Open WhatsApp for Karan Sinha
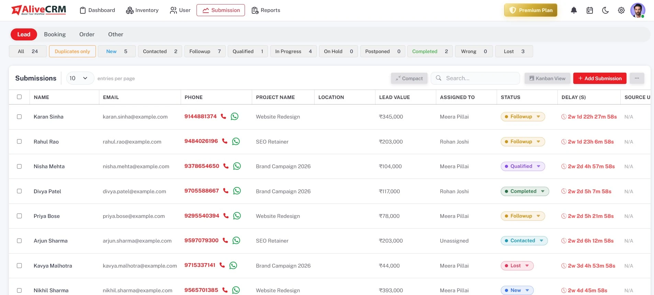654x295 pixels. pyautogui.click(x=235, y=116)
